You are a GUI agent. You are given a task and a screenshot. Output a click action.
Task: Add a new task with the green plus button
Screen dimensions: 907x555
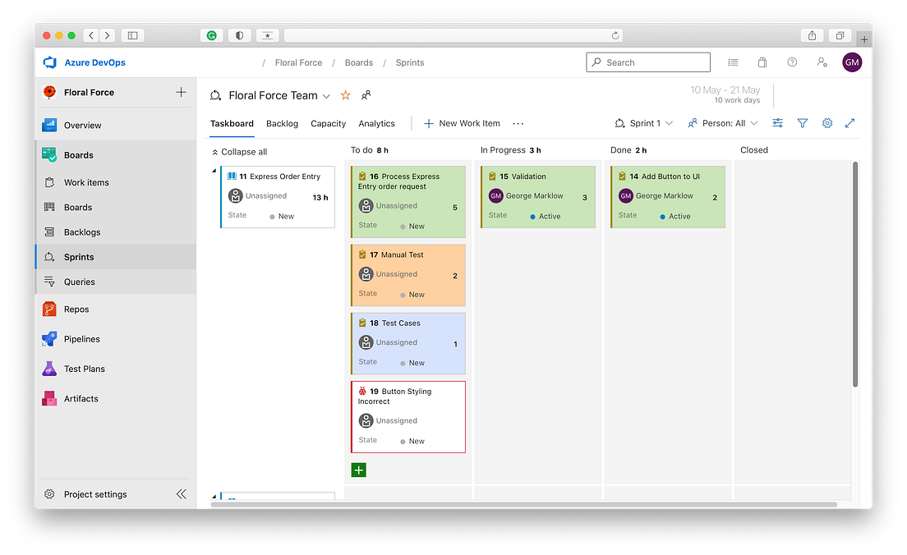pos(358,470)
